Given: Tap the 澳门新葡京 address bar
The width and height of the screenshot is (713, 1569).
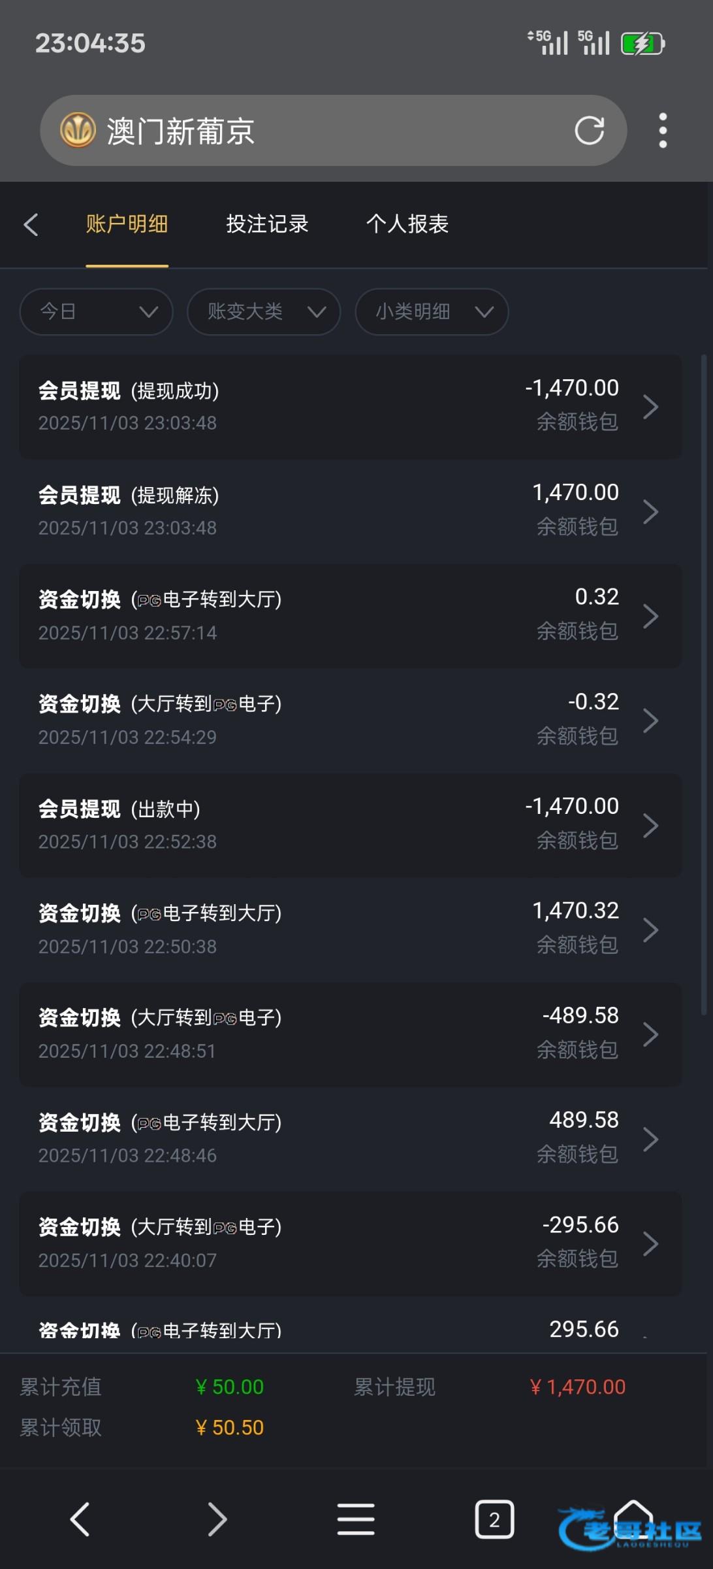Looking at the screenshot, I should tap(326, 131).
